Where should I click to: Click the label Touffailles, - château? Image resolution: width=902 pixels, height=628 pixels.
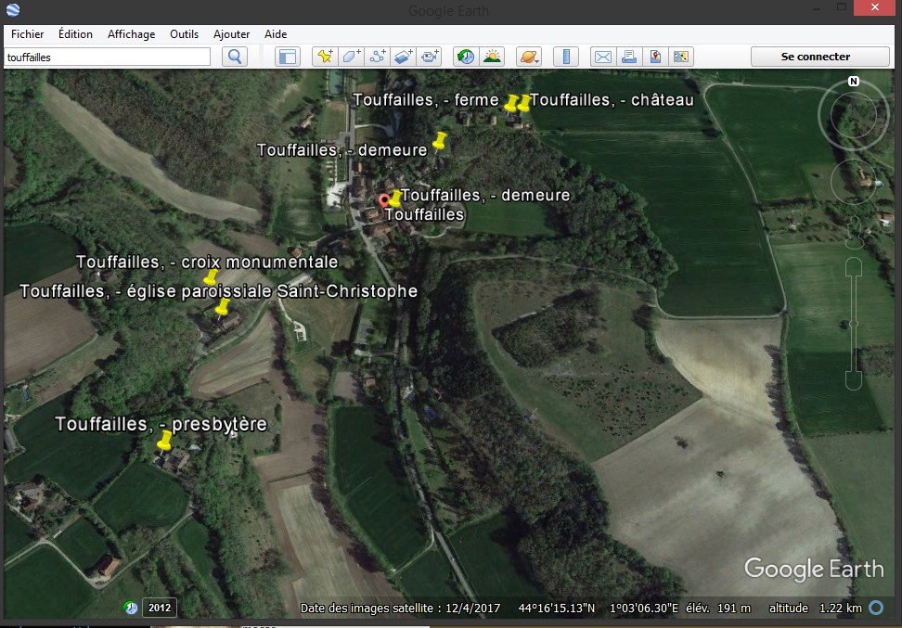pos(612,100)
